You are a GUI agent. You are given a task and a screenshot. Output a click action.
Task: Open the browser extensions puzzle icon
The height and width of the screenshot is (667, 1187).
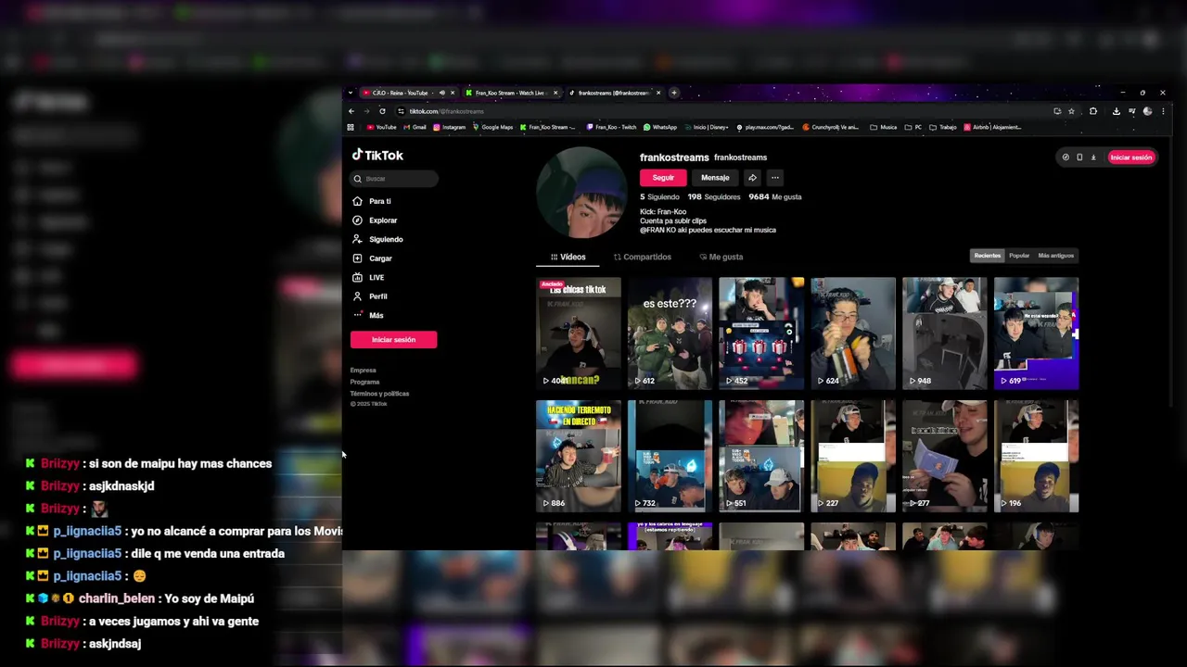1093,111
